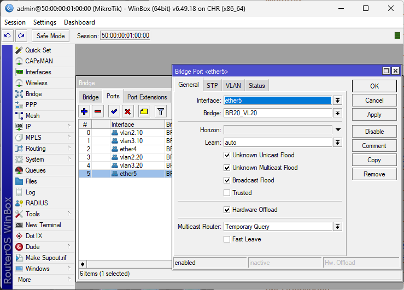
Task: Click the yellow comment note icon
Action: coord(144,111)
